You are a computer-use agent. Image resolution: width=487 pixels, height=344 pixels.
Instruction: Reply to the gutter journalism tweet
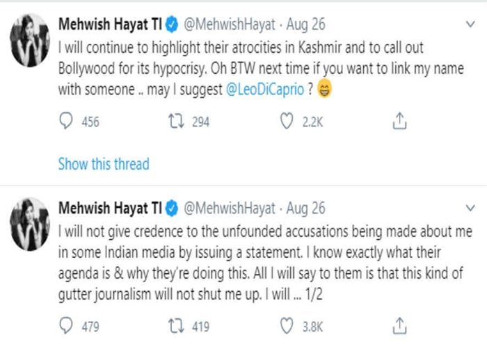[66, 326]
